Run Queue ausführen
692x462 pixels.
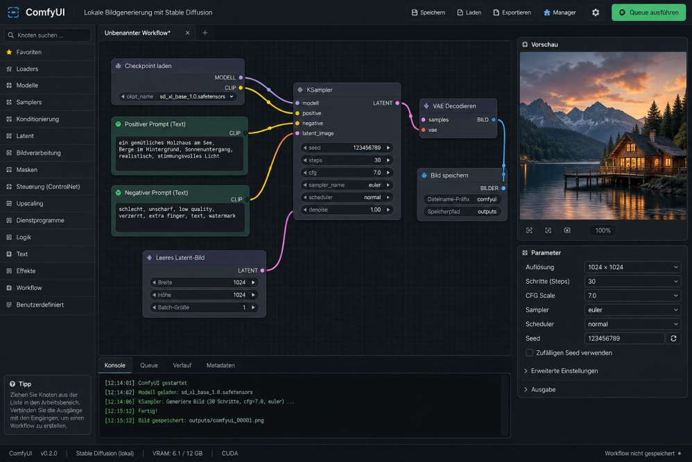tap(648, 12)
